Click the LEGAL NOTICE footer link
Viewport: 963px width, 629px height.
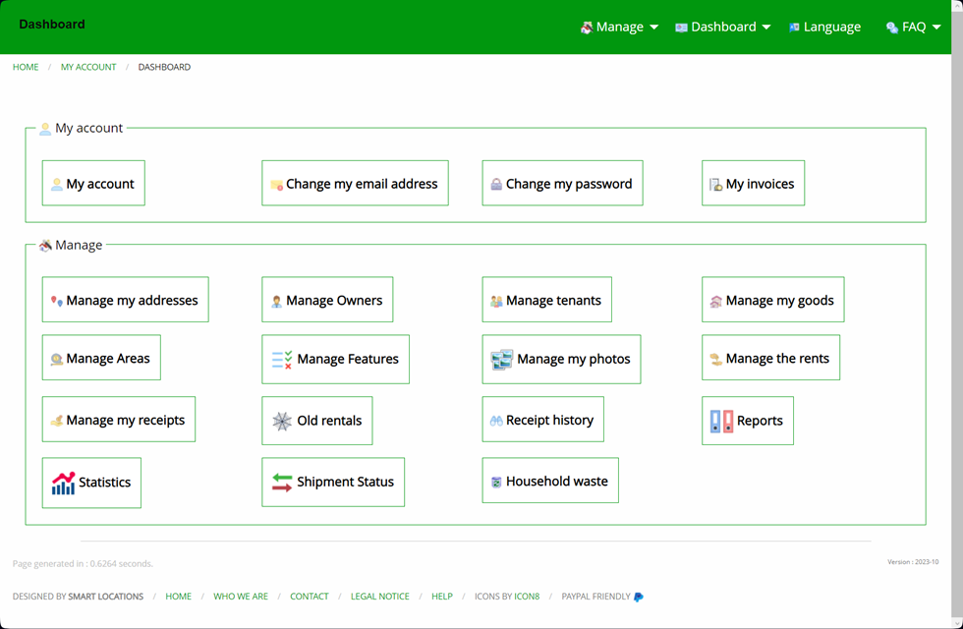[x=379, y=597]
